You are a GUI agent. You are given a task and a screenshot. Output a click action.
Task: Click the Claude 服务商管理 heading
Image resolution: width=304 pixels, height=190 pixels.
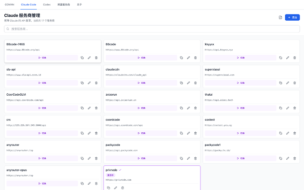click(x=22, y=15)
